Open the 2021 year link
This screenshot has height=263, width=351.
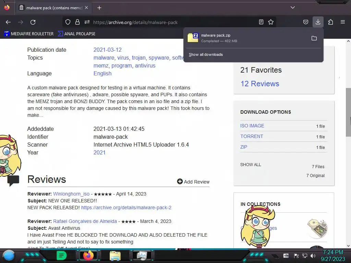(x=99, y=152)
